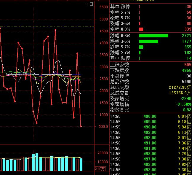Click the tick amount 7.92亿
The width and height of the screenshot is (192, 175).
185,164
